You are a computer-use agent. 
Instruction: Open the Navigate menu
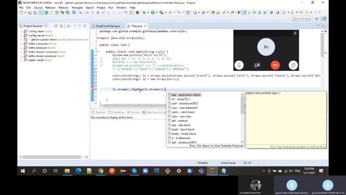point(77,8)
